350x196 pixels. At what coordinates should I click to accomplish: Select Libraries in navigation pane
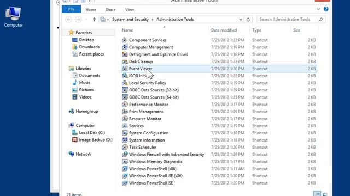pos(83,68)
